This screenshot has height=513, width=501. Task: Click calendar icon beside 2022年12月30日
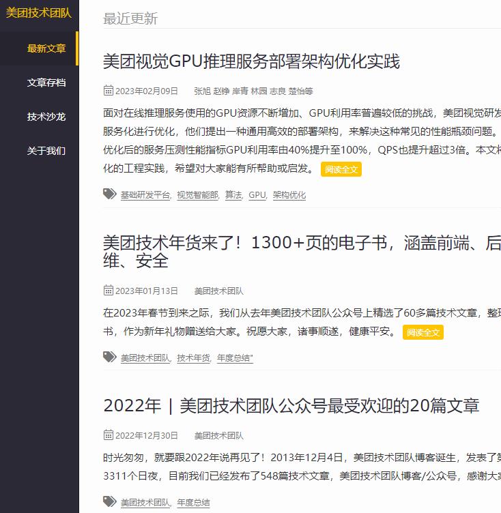click(109, 435)
